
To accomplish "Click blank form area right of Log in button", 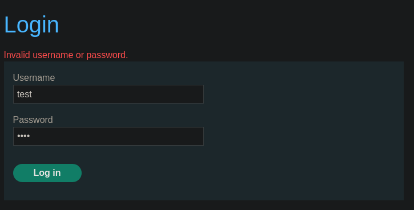I will [238, 173].
